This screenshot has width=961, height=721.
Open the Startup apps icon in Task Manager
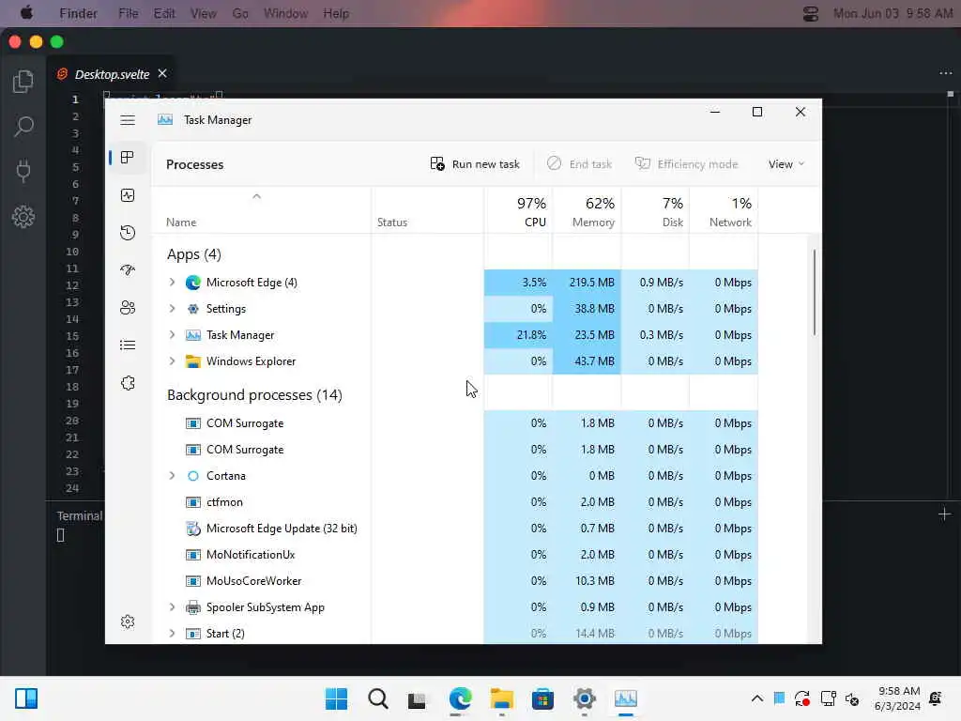tap(128, 269)
